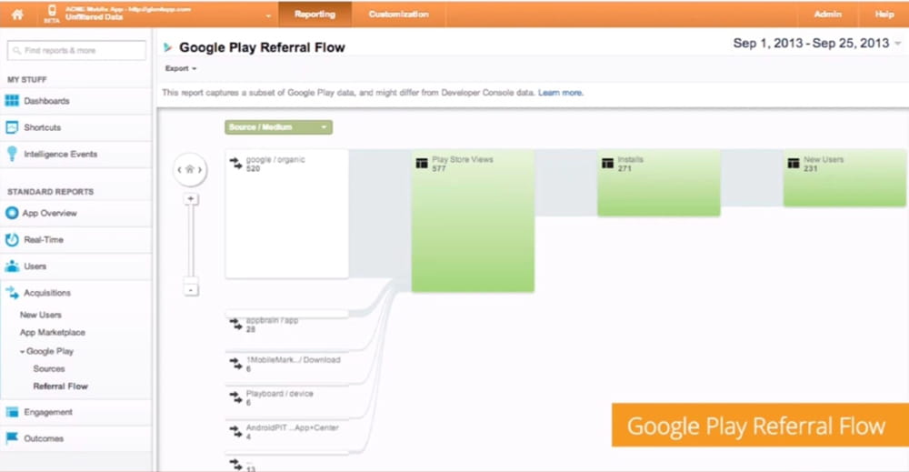Click the Shortcuts icon

(12, 127)
